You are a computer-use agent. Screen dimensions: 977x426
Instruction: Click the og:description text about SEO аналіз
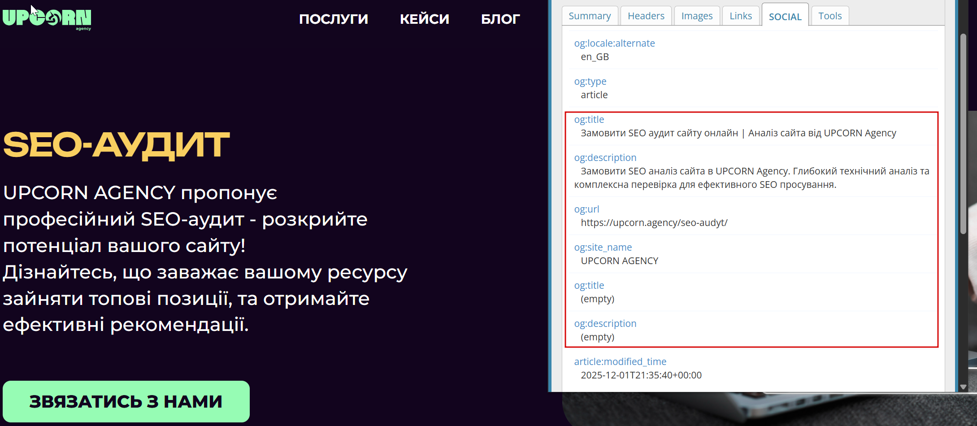click(x=751, y=178)
